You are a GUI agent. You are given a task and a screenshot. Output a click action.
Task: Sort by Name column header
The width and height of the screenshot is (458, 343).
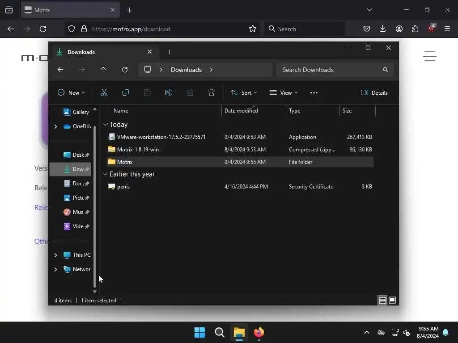pos(121,111)
